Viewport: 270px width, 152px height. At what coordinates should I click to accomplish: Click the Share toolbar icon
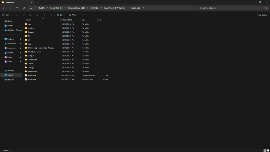[44, 15]
